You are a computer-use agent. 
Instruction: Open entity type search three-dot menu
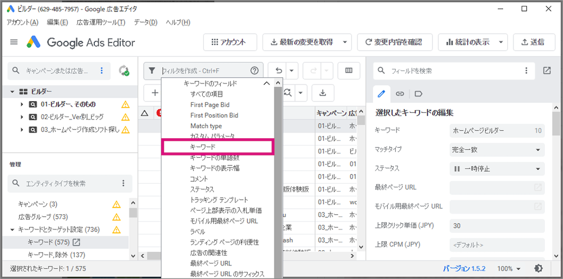pyautogui.click(x=123, y=183)
